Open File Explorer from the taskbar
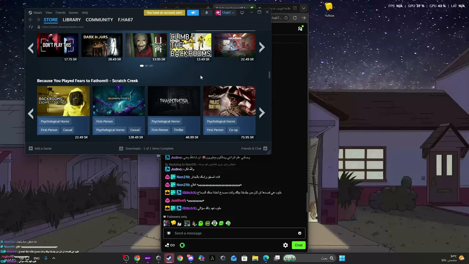The height and width of the screenshot is (264, 469). point(255,258)
